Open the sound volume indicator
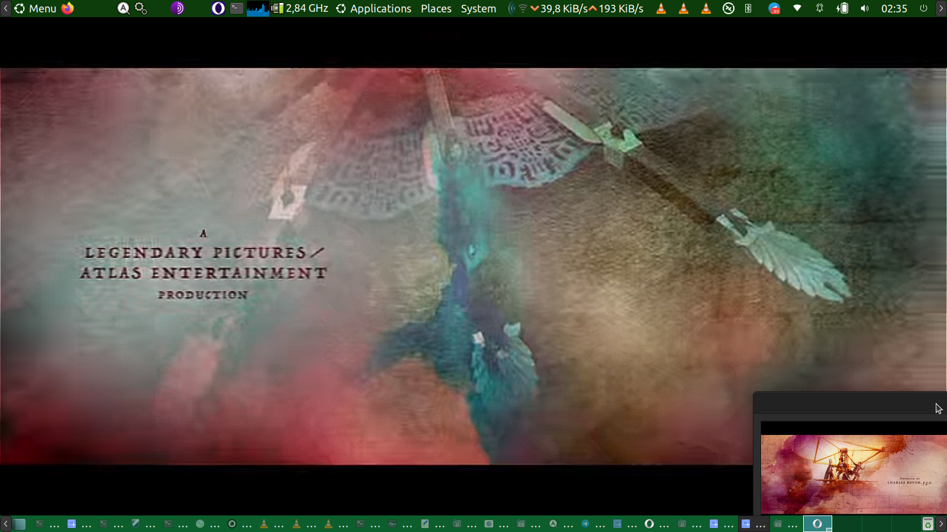The image size is (947, 532). point(865,8)
